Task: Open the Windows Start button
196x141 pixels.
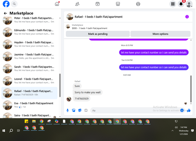Action: tap(4, 130)
